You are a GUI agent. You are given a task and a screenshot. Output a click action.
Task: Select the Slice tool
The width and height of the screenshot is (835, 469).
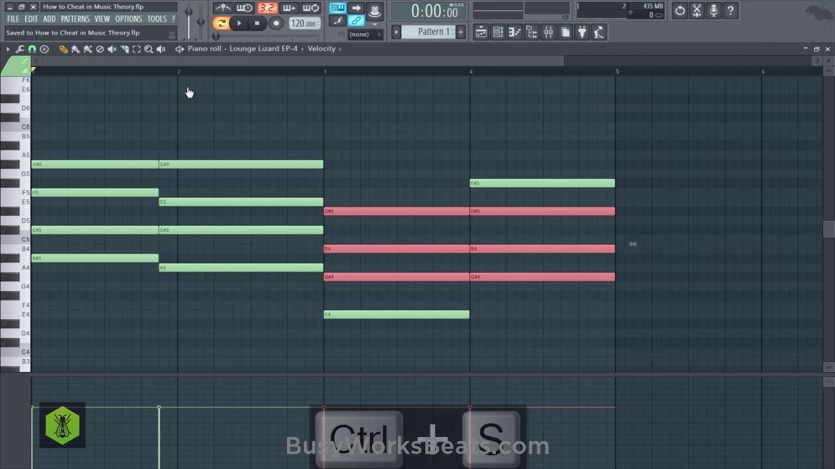tap(125, 49)
